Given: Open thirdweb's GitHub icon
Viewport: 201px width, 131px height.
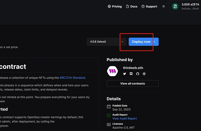Looking at the screenshot, I should point(138,74).
